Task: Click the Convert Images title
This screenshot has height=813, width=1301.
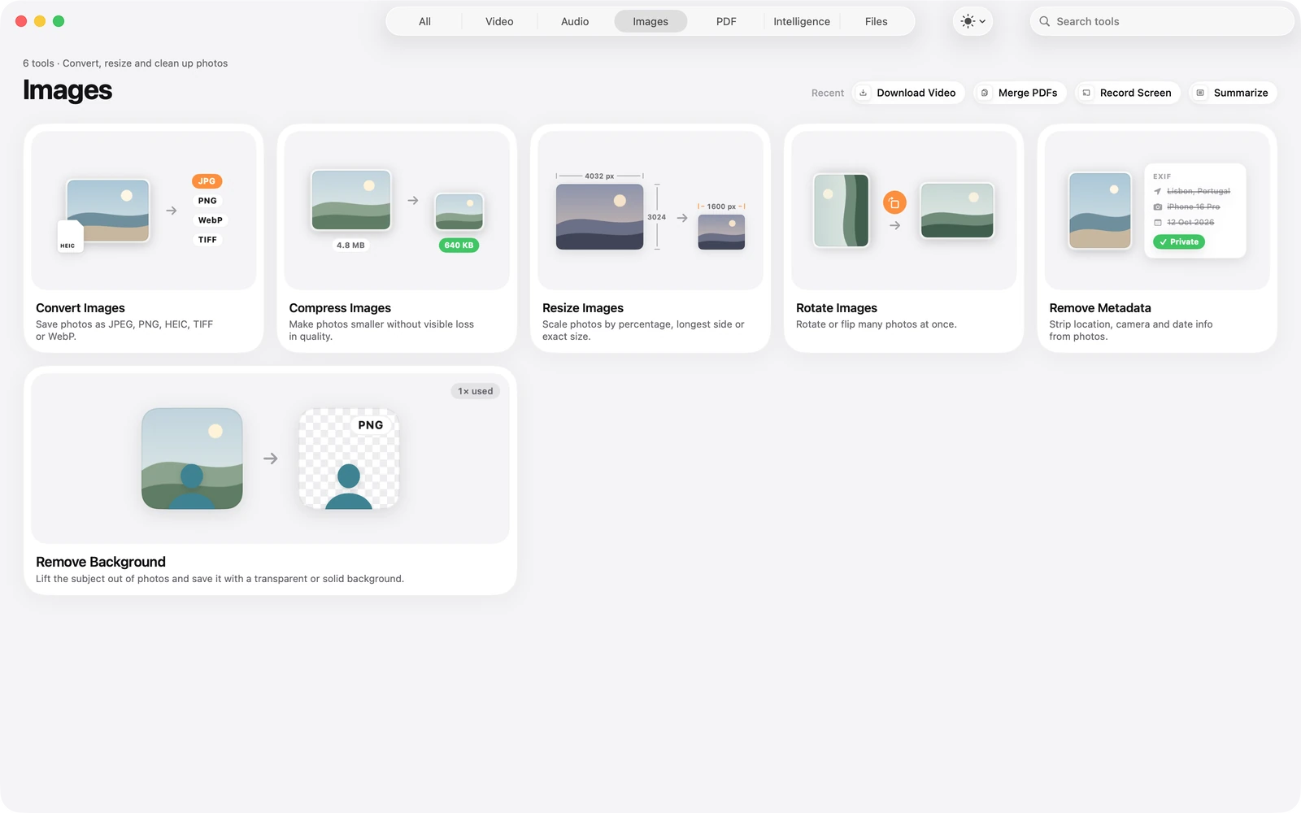Action: coord(80,308)
